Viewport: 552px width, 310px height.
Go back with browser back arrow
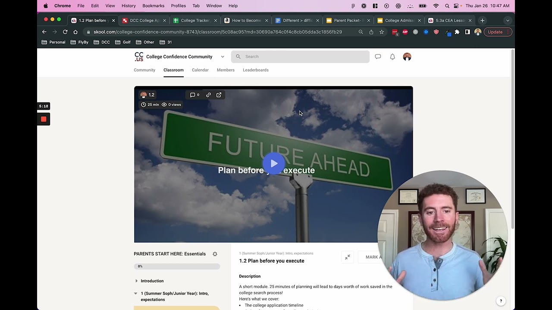pyautogui.click(x=44, y=32)
